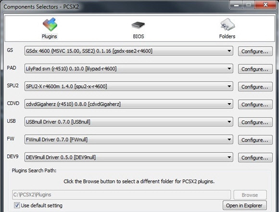Open the CDVD cdvdGigaherz dropdown
This screenshot has height=212, width=279.
pos(128,104)
